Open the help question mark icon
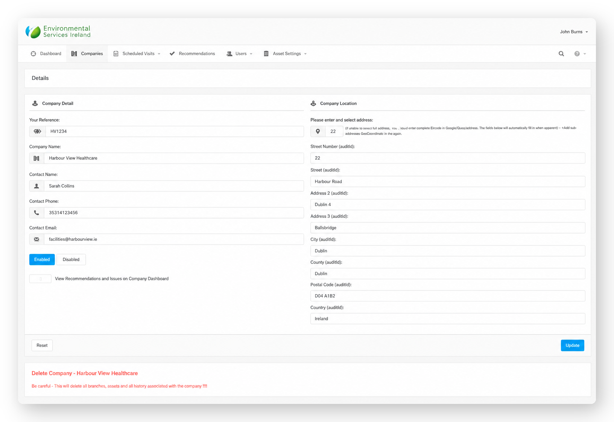Screen dimensions: 614x422 coord(577,54)
